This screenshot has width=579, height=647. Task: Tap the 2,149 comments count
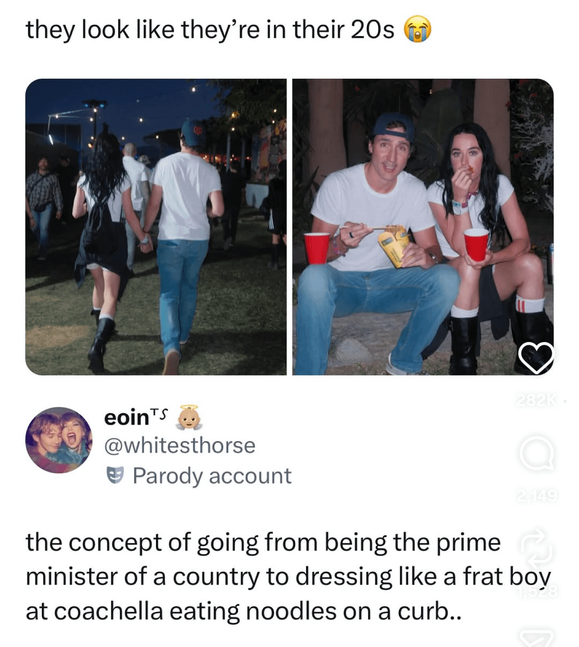pyautogui.click(x=537, y=495)
